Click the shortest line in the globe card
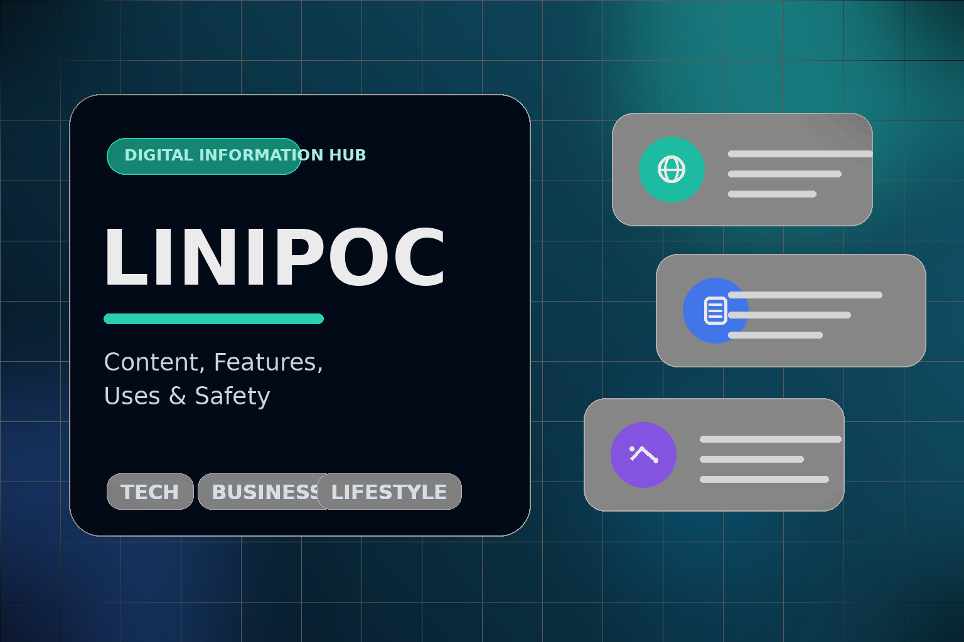964x642 pixels. pos(772,194)
